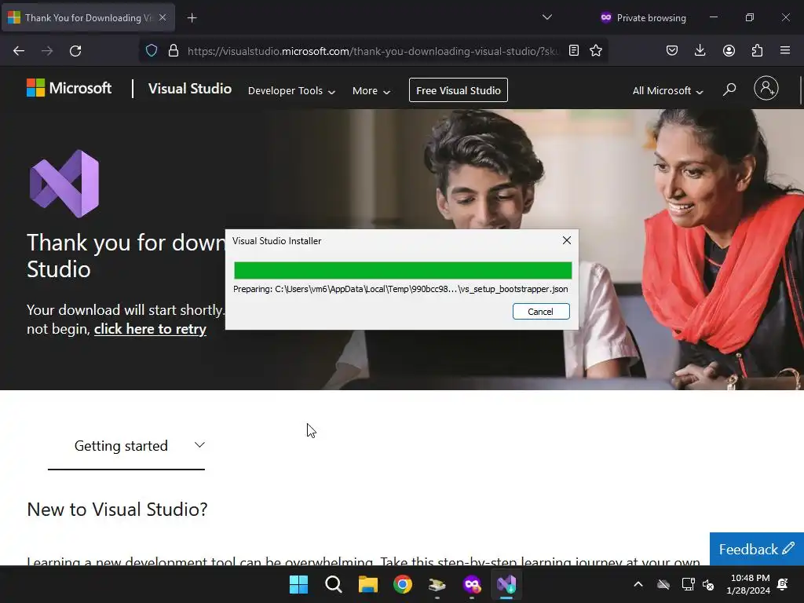The image size is (804, 603).
Task: Open the Pocket save icon
Action: click(x=672, y=50)
